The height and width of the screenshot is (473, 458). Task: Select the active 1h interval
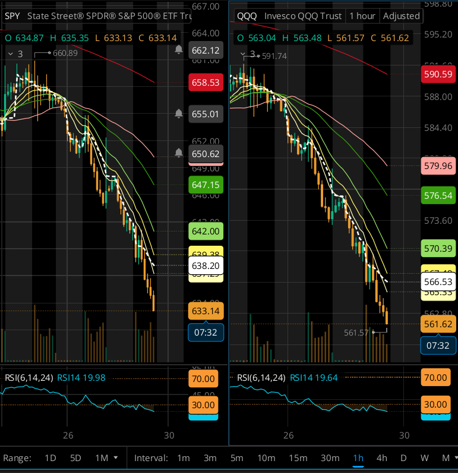point(358,458)
